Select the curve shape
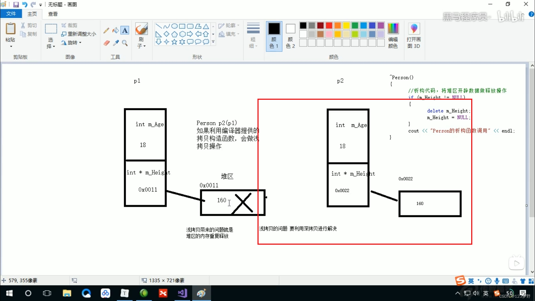 tap(166, 26)
